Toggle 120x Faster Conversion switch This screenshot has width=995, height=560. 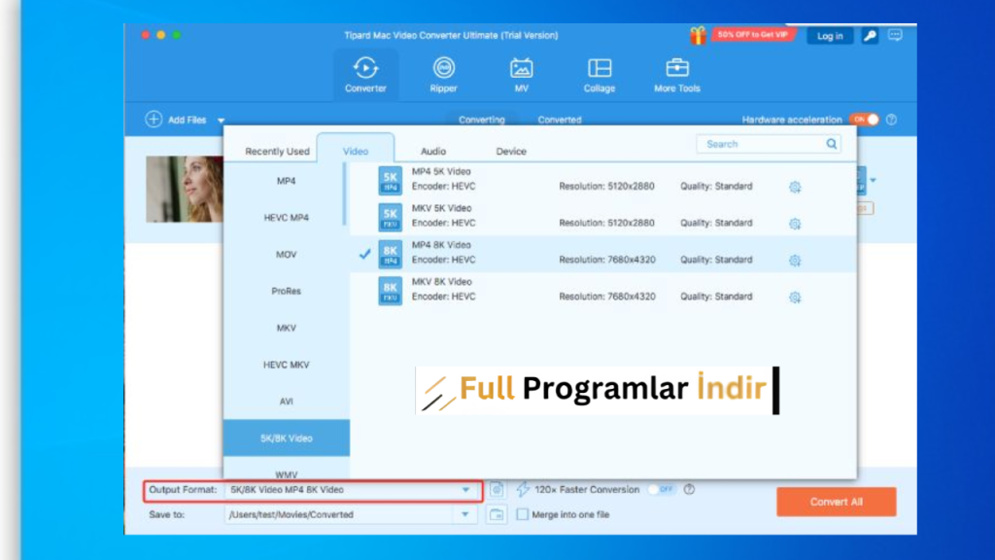pyautogui.click(x=661, y=490)
